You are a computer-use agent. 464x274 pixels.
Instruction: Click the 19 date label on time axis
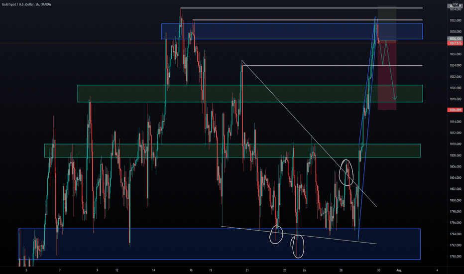click(x=211, y=270)
